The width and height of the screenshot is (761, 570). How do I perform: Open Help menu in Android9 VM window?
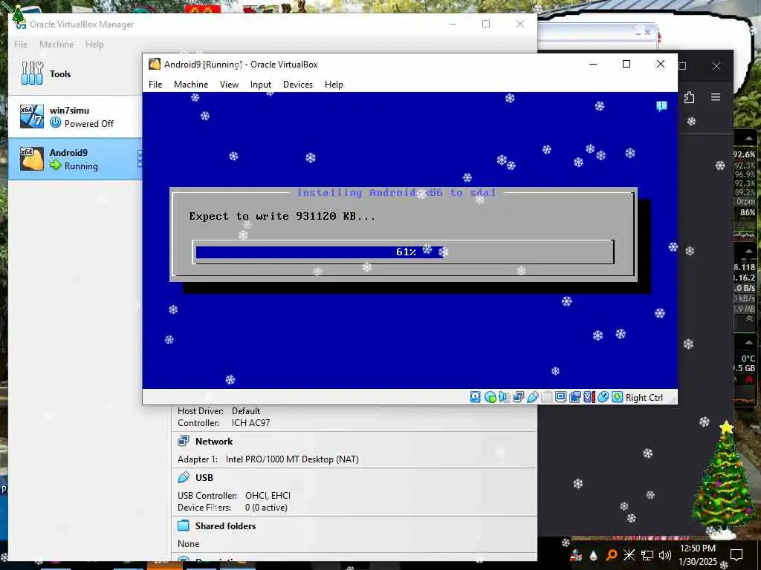334,85
